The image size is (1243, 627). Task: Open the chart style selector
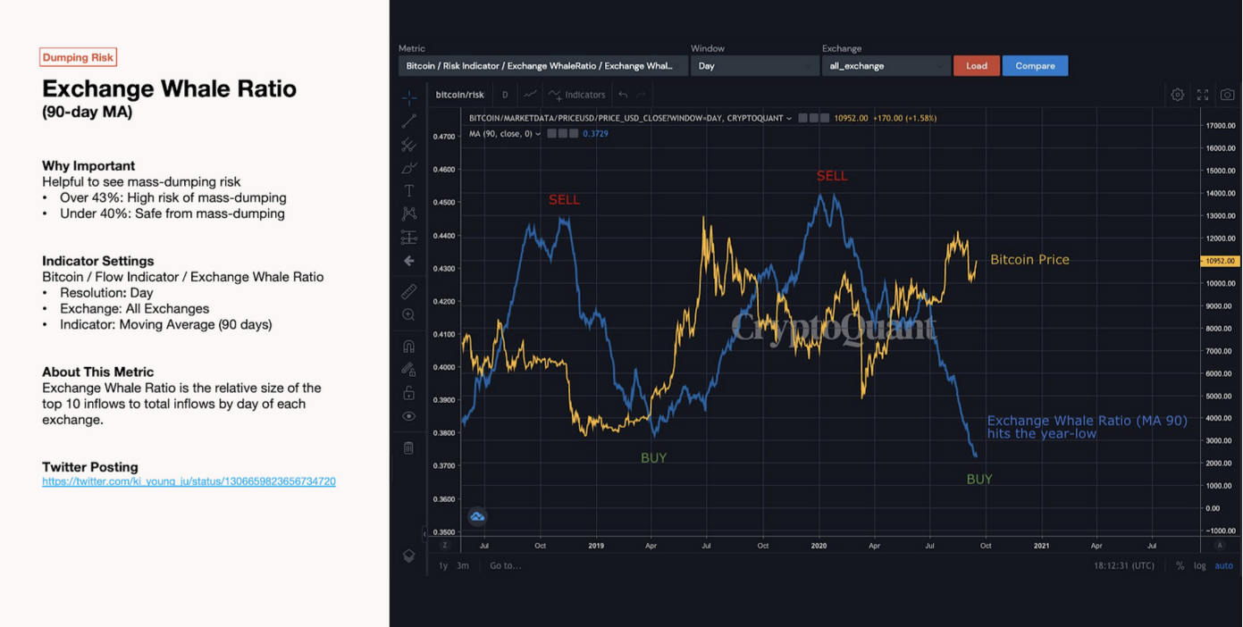coord(530,95)
